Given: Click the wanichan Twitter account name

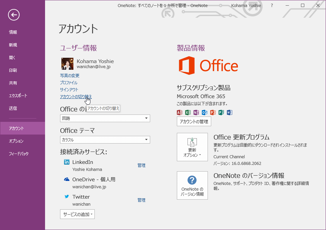Looking at the screenshot, I should point(81,204).
